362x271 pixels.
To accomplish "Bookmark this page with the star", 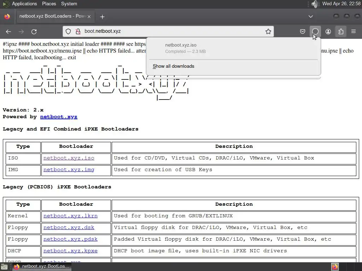I will (x=268, y=31).
